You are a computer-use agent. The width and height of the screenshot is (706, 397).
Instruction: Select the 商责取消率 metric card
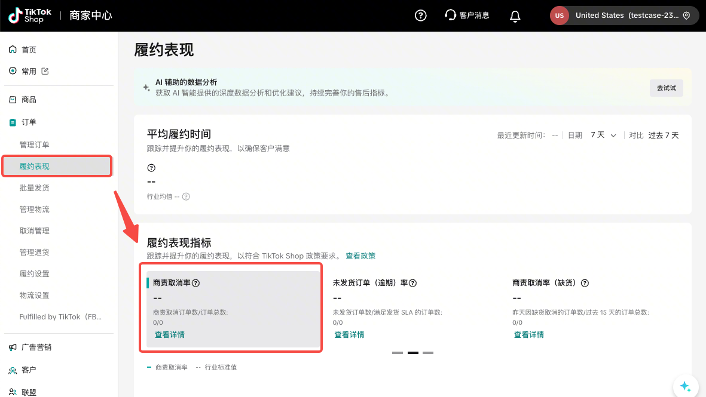point(233,307)
